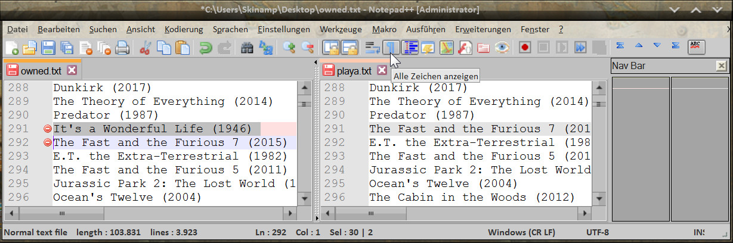Click the diff marker on line 291
The height and width of the screenshot is (243, 733).
pos(48,129)
